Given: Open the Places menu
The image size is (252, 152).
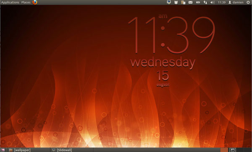Looking at the screenshot, I should pos(26,2).
